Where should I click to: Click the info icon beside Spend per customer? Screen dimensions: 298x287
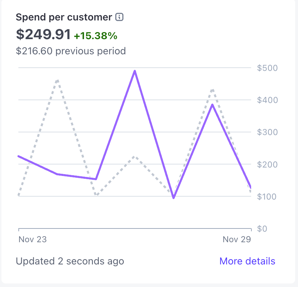pyautogui.click(x=120, y=17)
